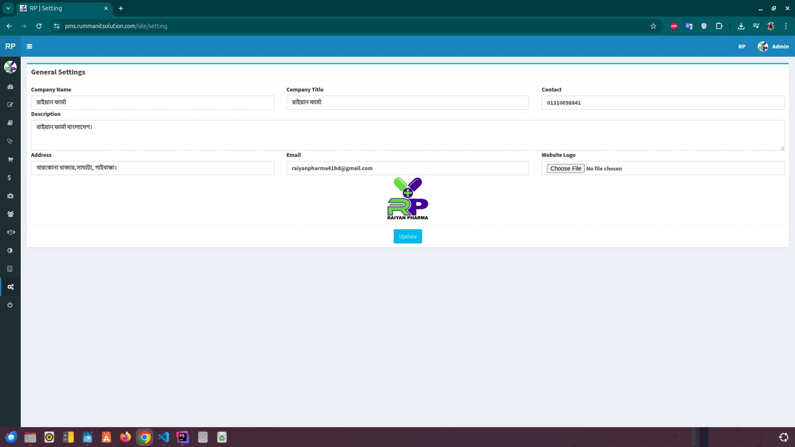Launch Firefox from the dock

tap(125, 437)
